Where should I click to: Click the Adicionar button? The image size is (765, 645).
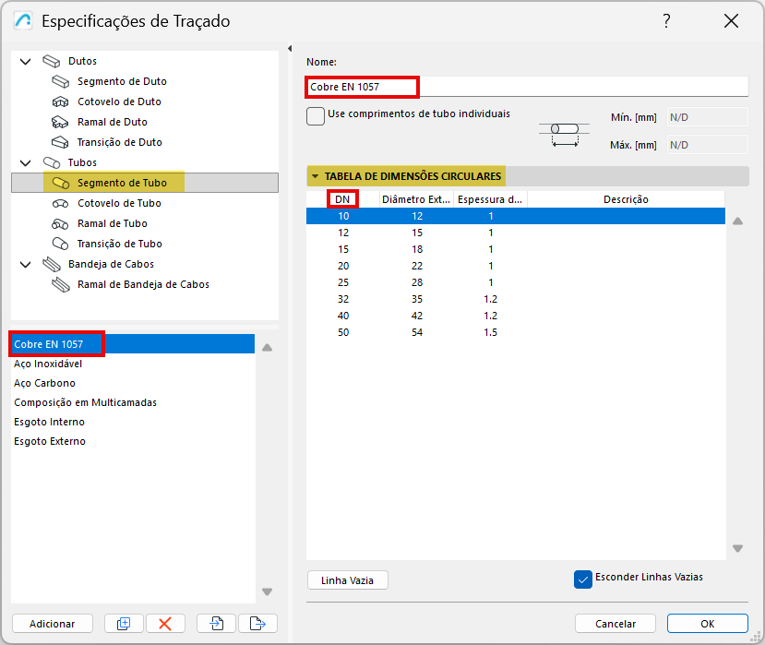click(53, 624)
